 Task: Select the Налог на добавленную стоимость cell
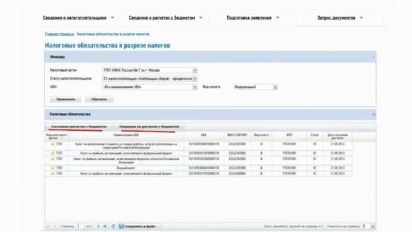[x=126, y=146]
